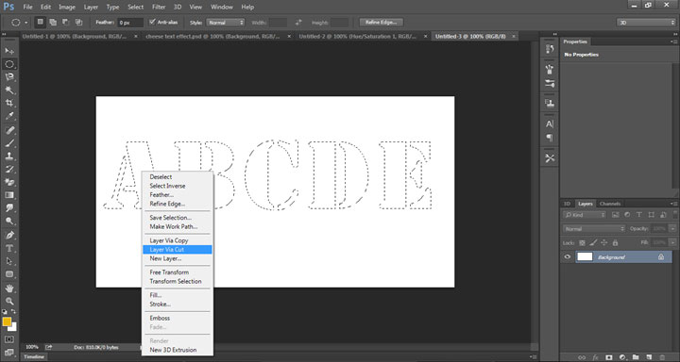Open the Layers panel flyout menu
680x362 pixels.
pos(673,204)
